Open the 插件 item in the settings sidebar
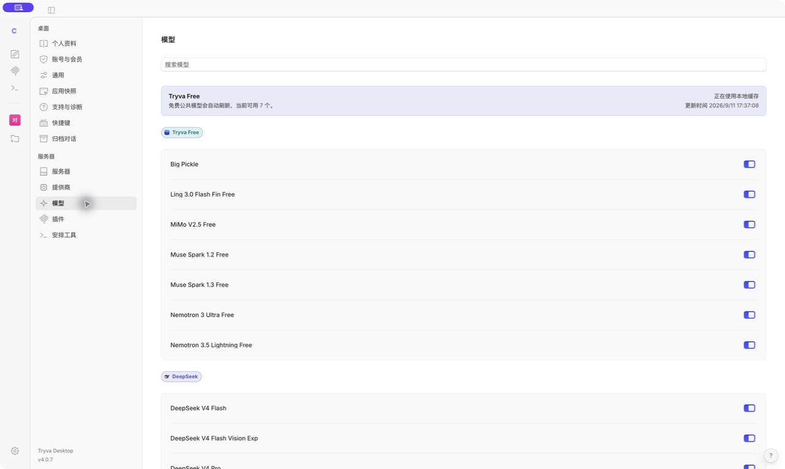This screenshot has width=785, height=469. [x=86, y=219]
